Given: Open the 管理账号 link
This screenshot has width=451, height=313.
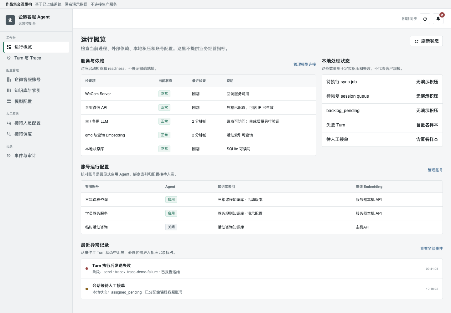Looking at the screenshot, I should point(435,170).
